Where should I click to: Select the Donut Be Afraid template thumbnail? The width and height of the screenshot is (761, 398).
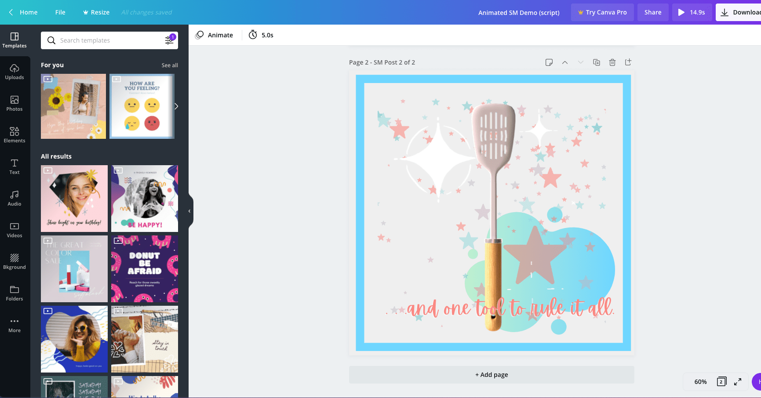[x=145, y=269]
